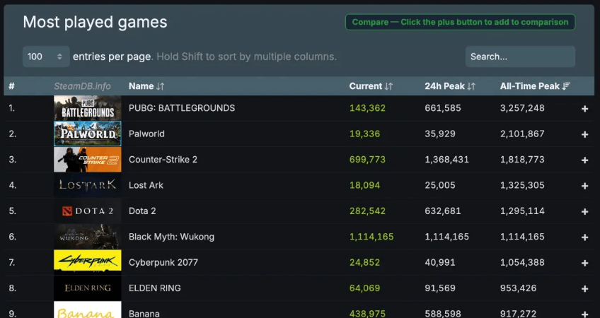Add Cyberpunk 2077 to comparison
This screenshot has height=318, width=600.
(x=584, y=263)
